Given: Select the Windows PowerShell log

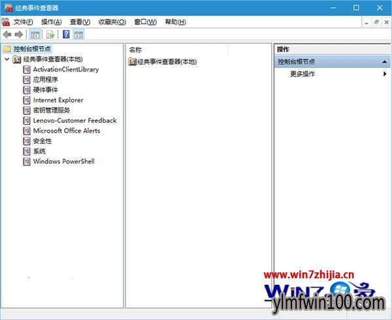Looking at the screenshot, I should point(64,161).
